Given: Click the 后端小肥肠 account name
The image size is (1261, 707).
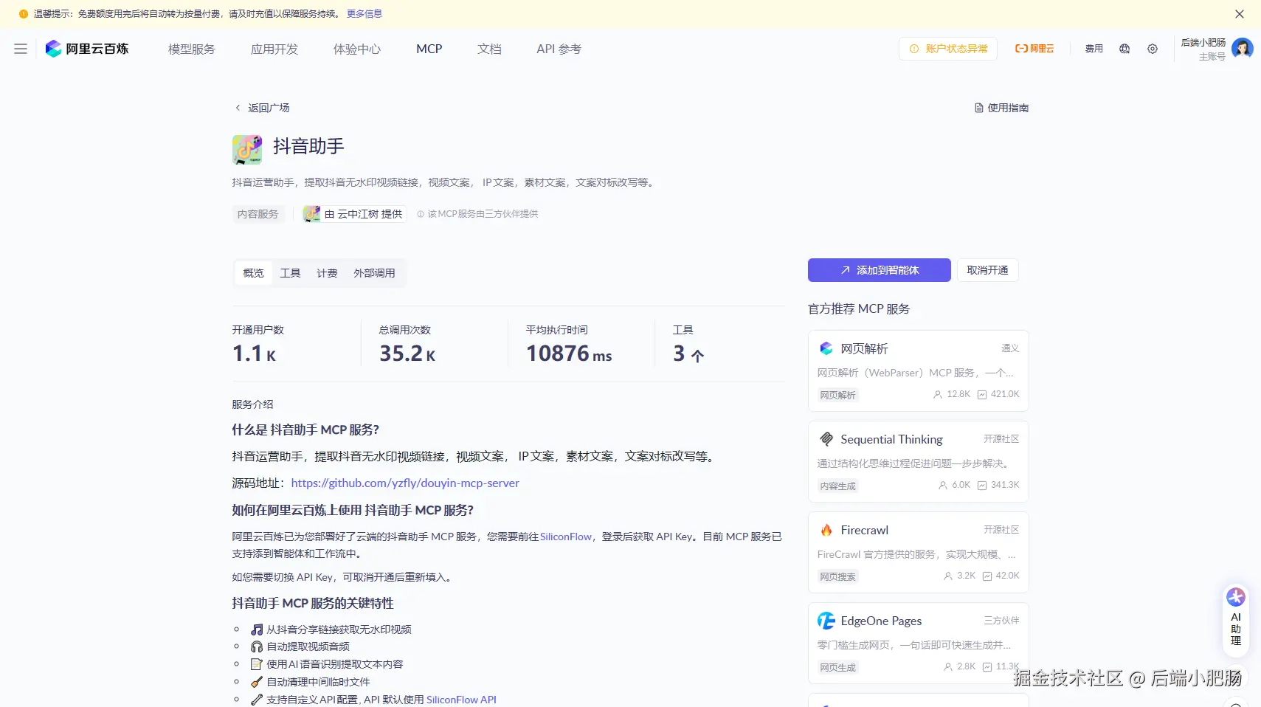Looking at the screenshot, I should 1203,43.
